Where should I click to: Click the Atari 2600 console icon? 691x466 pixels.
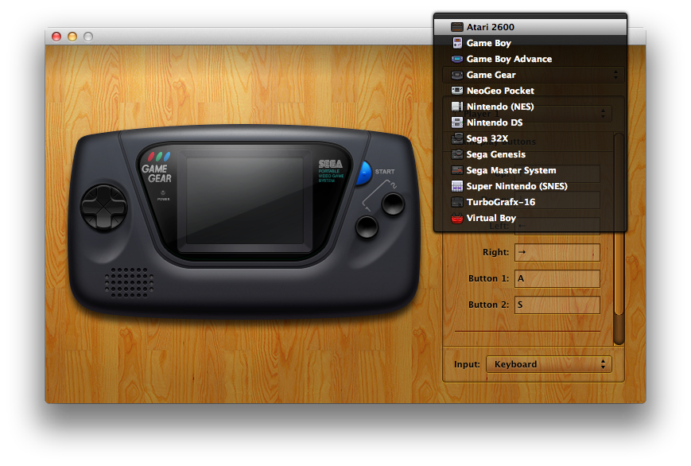[x=457, y=27]
